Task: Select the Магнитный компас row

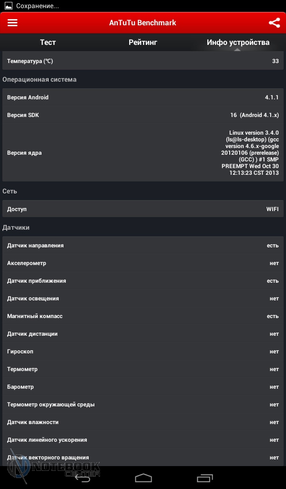Action: pos(143,316)
